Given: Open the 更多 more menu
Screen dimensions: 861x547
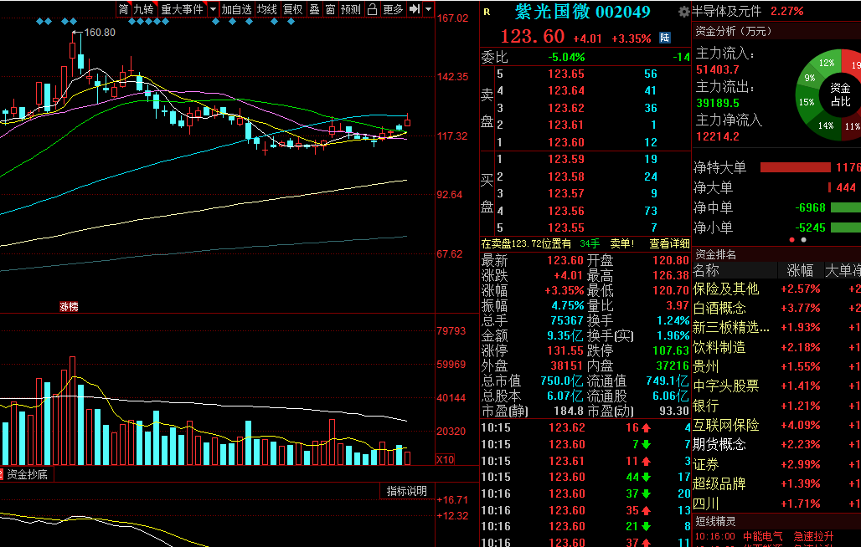Looking at the screenshot, I should coord(393,8).
